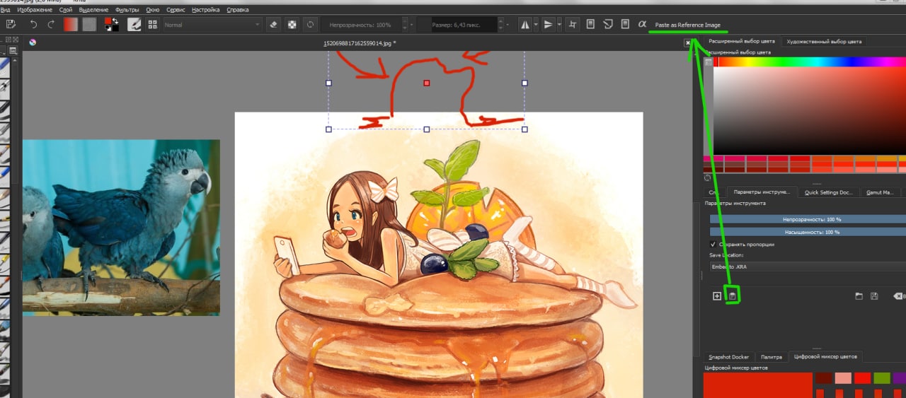Open the horizontal mirror options arrow
The height and width of the screenshot is (398, 906).
(x=535, y=25)
